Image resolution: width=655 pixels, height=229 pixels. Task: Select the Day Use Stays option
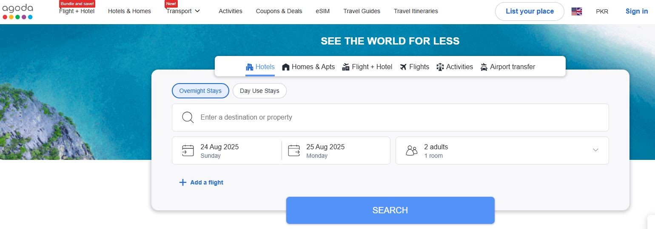click(x=259, y=91)
